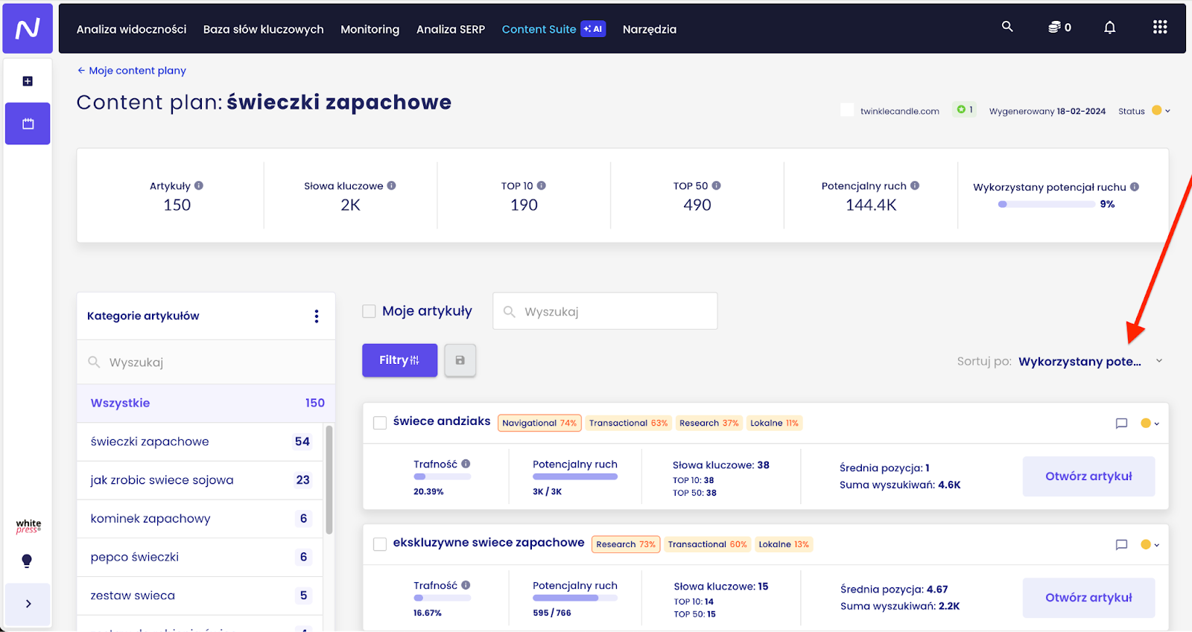Select pepco świeczki category
This screenshot has height=632, width=1192.
(x=200, y=558)
